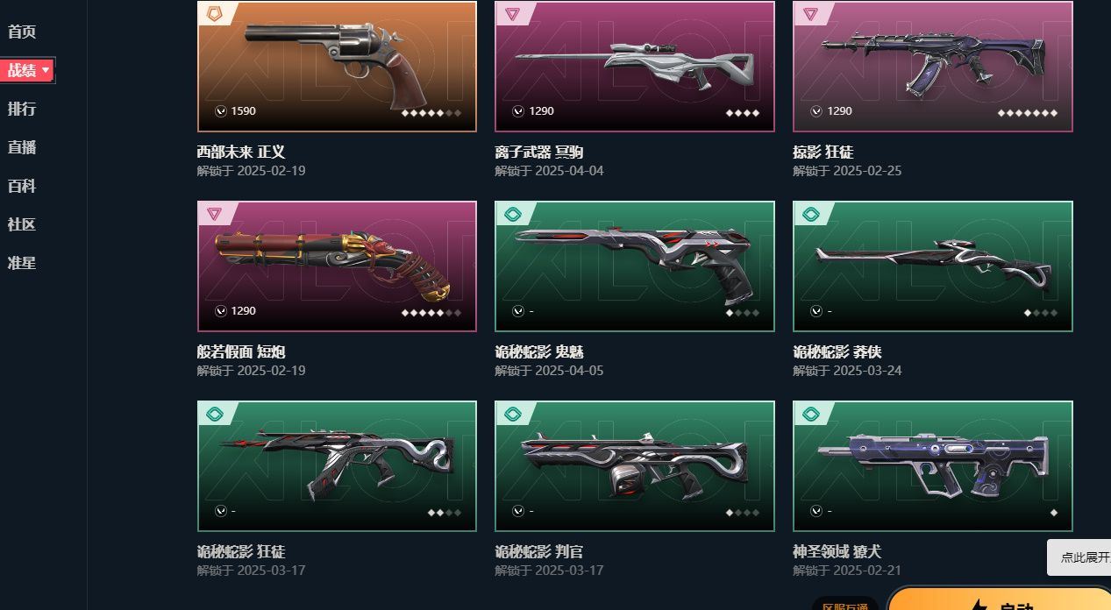The image size is (1111, 610).
Task: Go to 首页 in the sidebar
Action: 22,32
